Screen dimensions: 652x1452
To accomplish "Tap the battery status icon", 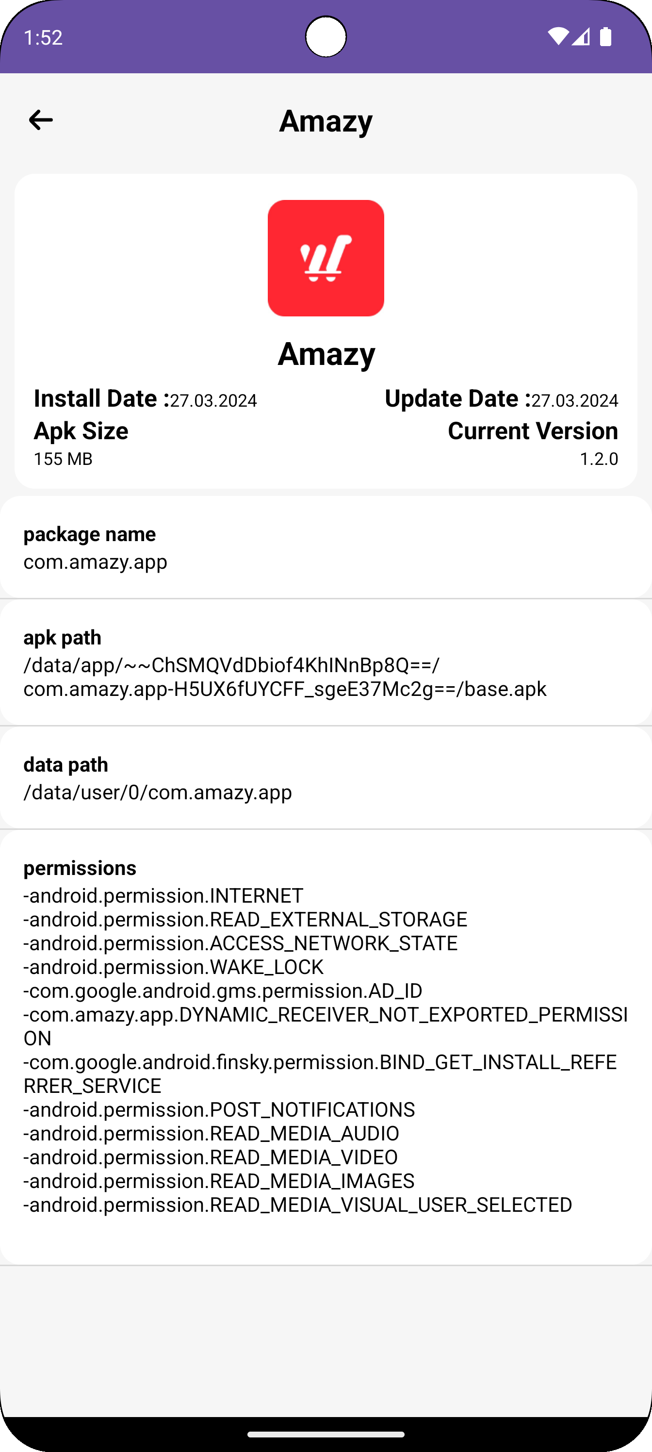I will tap(606, 36).
